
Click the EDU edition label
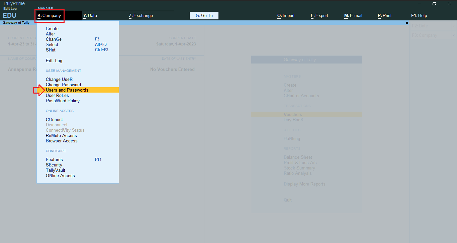tap(9, 15)
